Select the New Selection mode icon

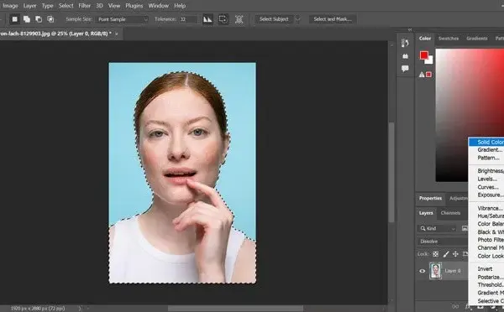coord(15,19)
